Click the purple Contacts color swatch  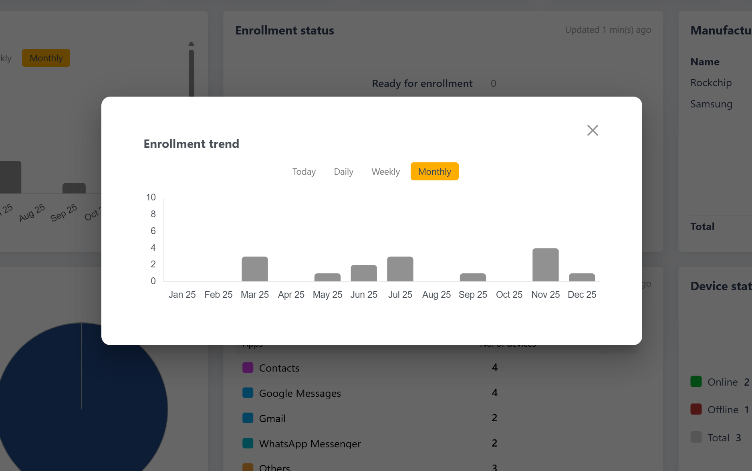pos(248,368)
